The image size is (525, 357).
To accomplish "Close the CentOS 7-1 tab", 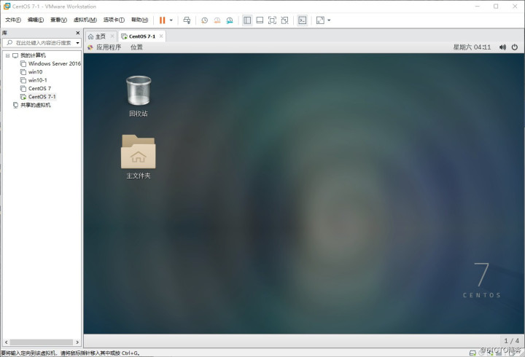I will [161, 36].
